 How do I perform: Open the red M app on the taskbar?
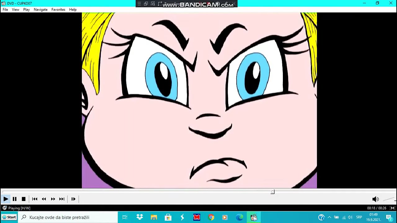pos(197,217)
